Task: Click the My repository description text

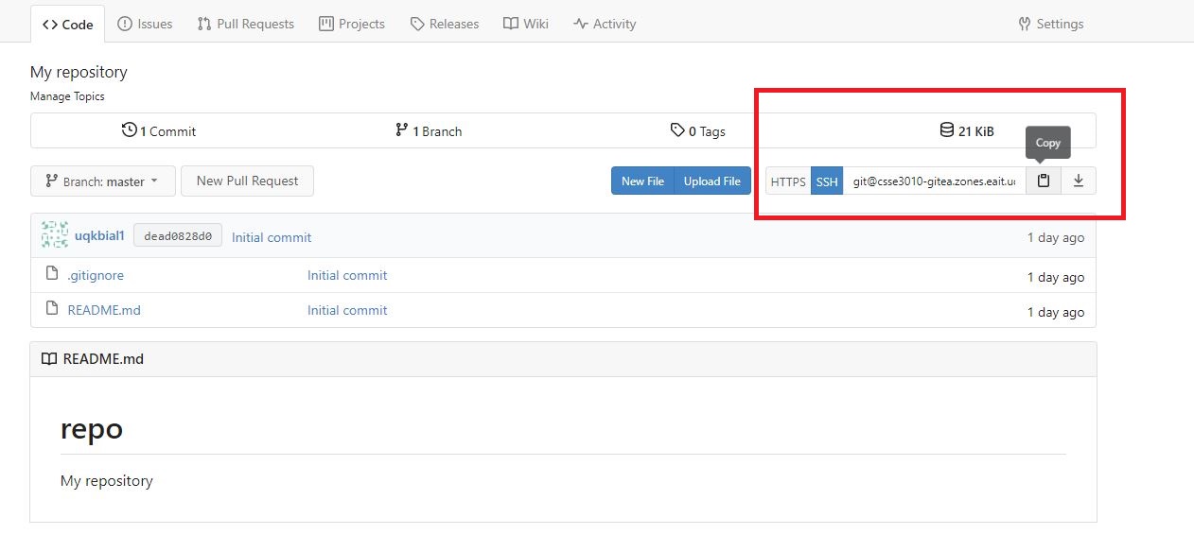Action: [79, 72]
